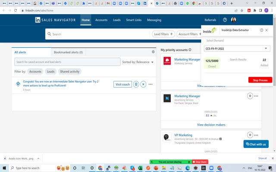Open the VP Marketing account link

183,135
